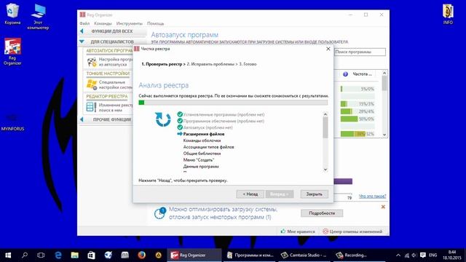Select the Ассоциации типов файлов item
Screen dimensions: 466x262
pyautogui.click(x=208, y=147)
